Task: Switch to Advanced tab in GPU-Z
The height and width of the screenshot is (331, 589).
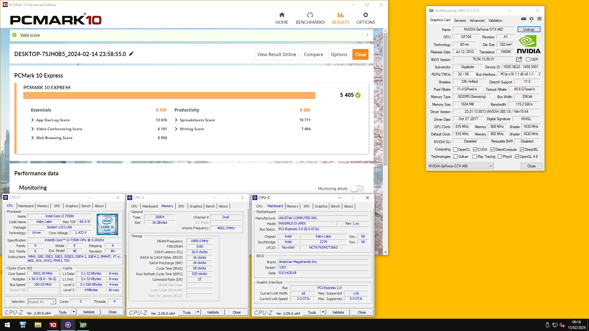Action: tap(477, 21)
